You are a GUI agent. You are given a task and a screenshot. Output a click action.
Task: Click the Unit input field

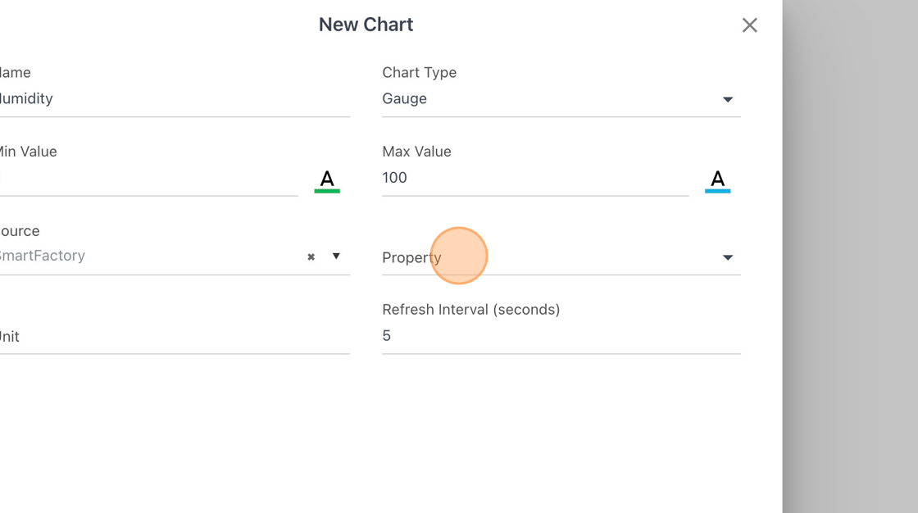175,336
